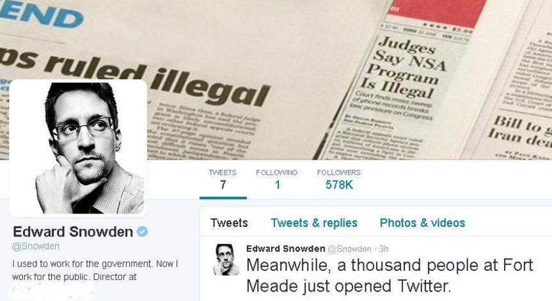Click Edward Snowden name in tweet header
552x301 pixels.
[x=285, y=249]
